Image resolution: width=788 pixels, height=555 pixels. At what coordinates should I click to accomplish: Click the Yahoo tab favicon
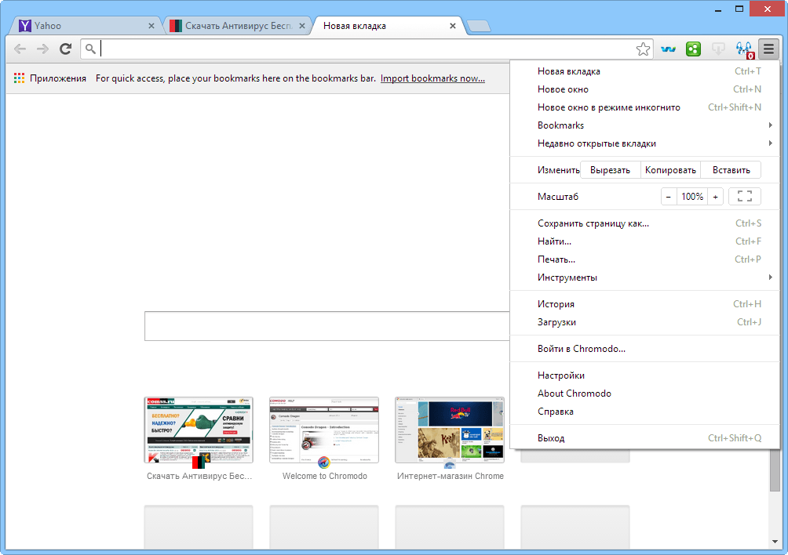[x=24, y=26]
